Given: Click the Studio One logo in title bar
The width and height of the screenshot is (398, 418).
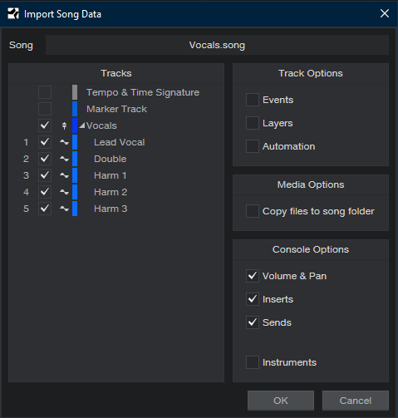Looking at the screenshot, I should 13,13.
